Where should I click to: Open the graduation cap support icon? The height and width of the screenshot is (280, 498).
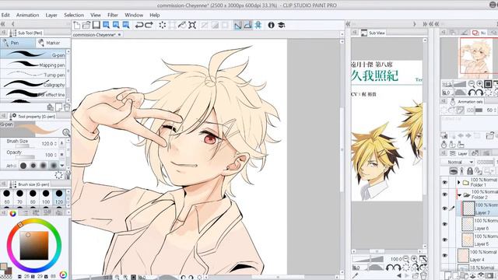click(282, 25)
